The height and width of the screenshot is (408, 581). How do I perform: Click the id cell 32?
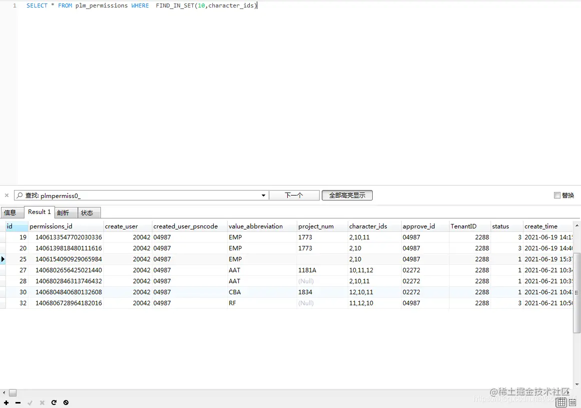(17, 303)
